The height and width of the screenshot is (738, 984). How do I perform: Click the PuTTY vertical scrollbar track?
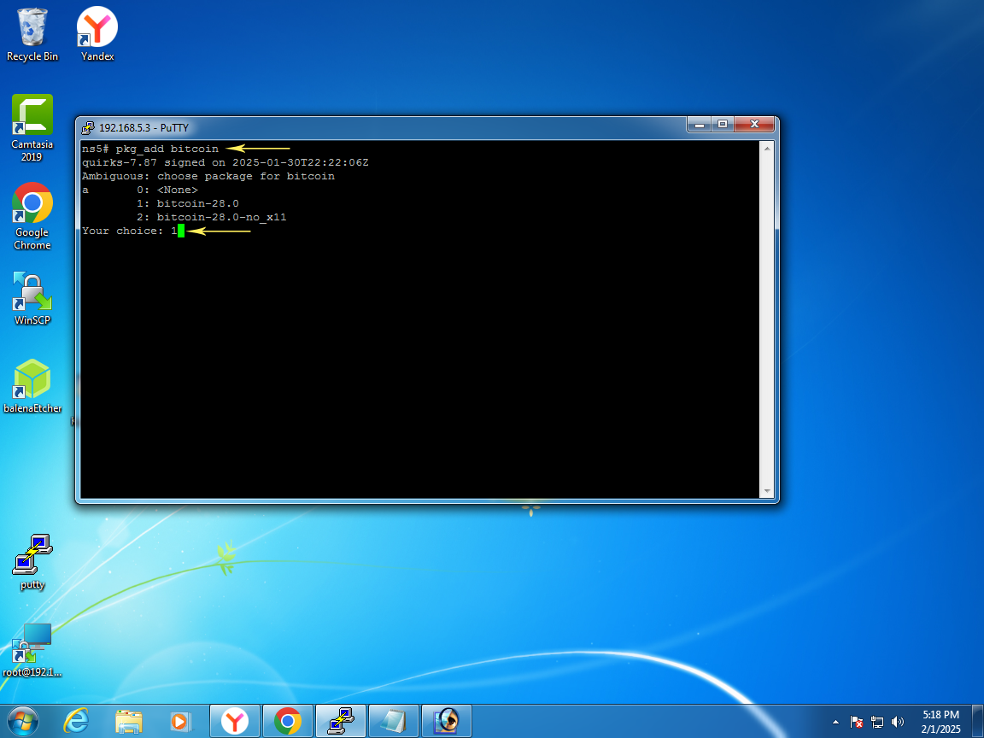coord(766,320)
